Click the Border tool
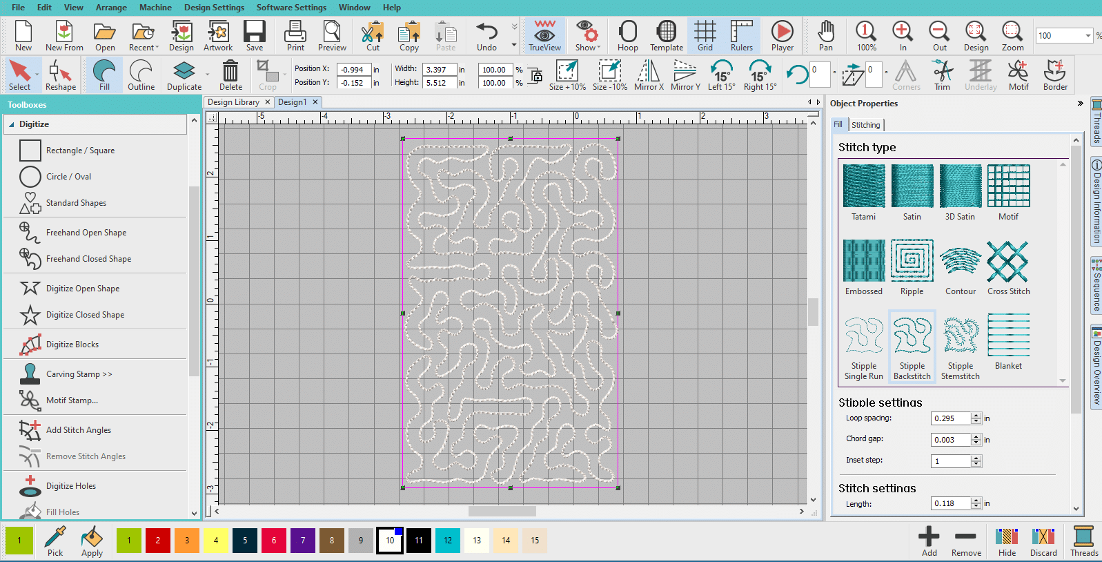This screenshot has height=562, width=1102. (x=1055, y=75)
